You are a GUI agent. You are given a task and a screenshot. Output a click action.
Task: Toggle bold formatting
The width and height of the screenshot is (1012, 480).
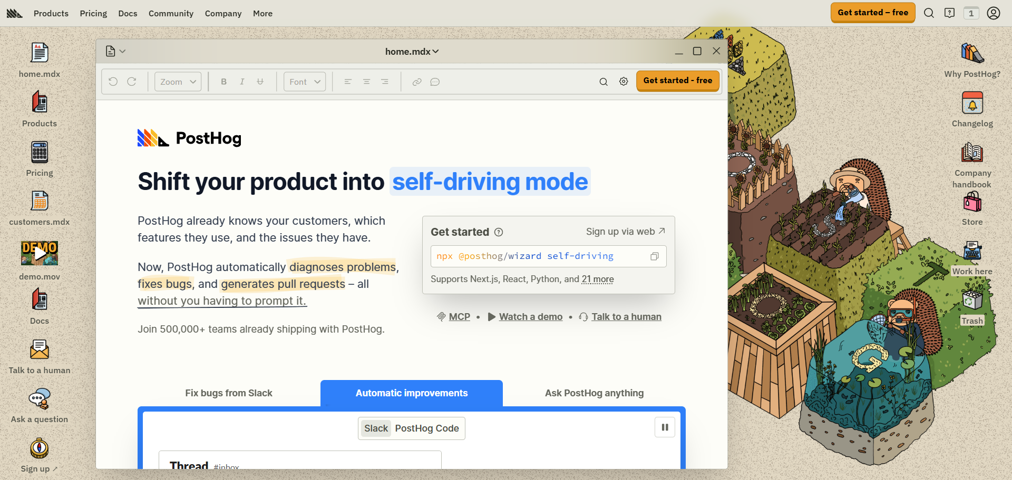click(224, 82)
